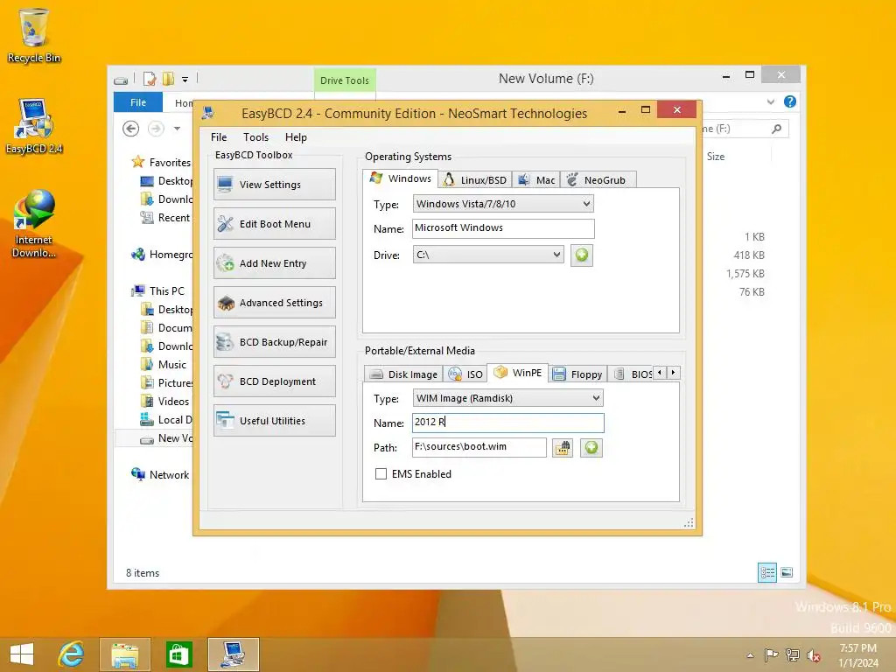Open Edit Boot Menu section
Viewport: 896px width, 672px height.
pyautogui.click(x=274, y=224)
